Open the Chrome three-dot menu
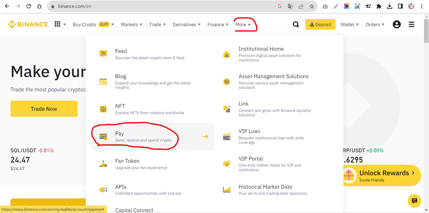Image resolution: width=429 pixels, height=213 pixels. 422,6
